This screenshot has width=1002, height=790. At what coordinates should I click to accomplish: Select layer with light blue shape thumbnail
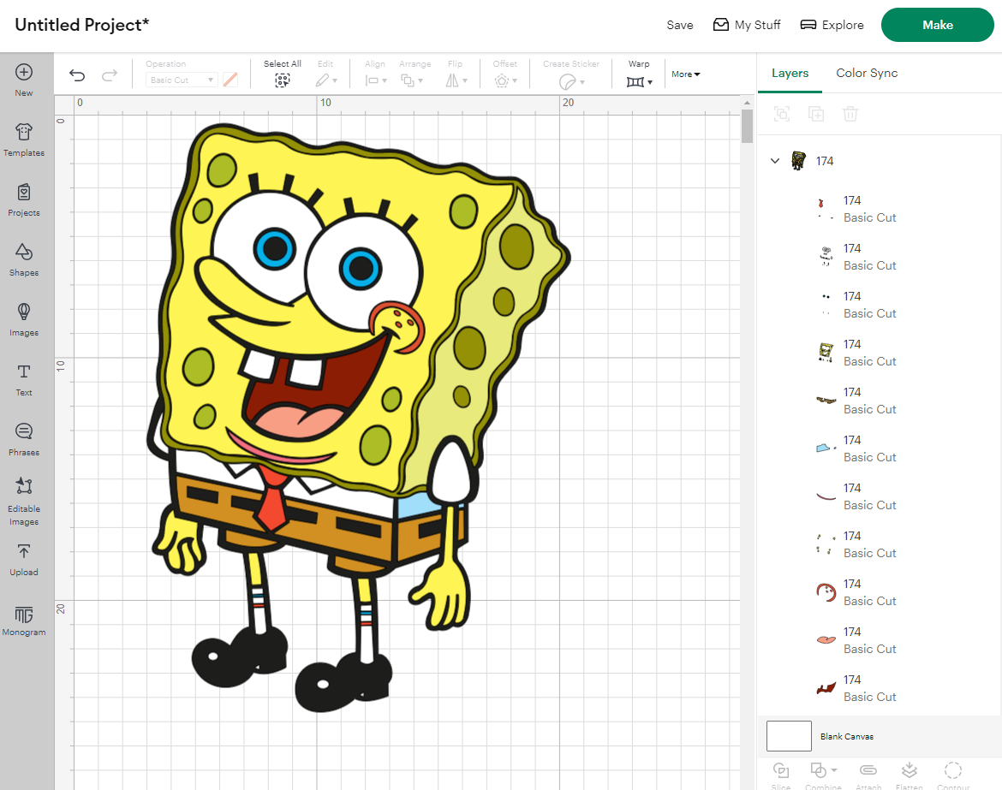click(826, 448)
